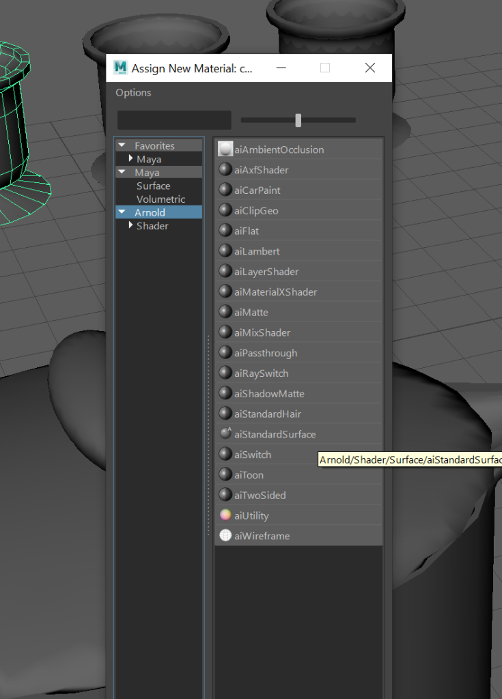The image size is (502, 699).
Task: Select the aiWireframe shader name
Action: tap(262, 537)
